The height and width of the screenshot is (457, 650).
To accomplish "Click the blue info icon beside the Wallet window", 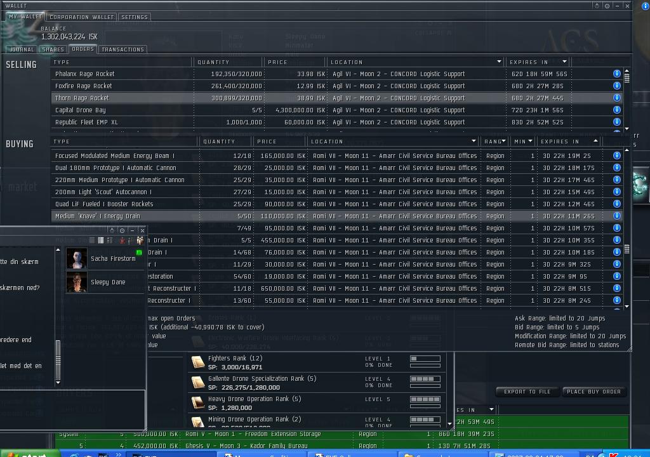I will tap(645, 6).
